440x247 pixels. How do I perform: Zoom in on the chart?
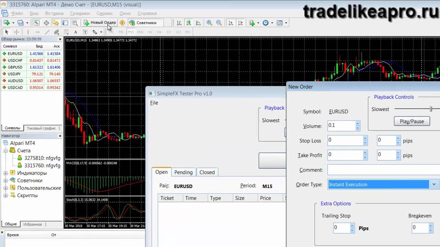(x=209, y=23)
